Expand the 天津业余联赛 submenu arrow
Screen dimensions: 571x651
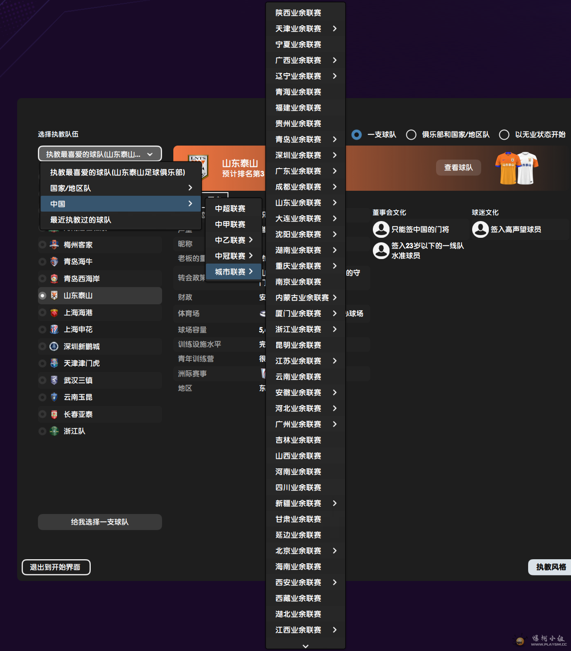pos(334,28)
